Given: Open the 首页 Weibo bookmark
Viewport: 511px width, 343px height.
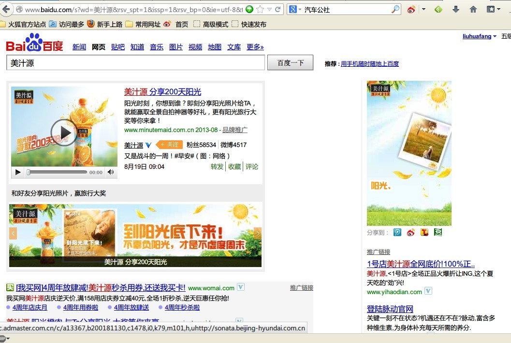Looking at the screenshot, I should coord(176,25).
